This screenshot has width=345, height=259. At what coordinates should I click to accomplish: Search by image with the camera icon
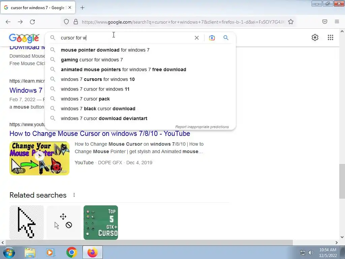click(212, 38)
